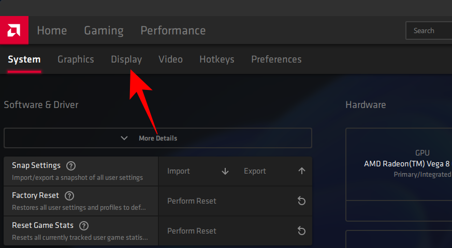Screen dimensions: 452x248
Task: Click the Factory Reset help icon
Action: 69,196
